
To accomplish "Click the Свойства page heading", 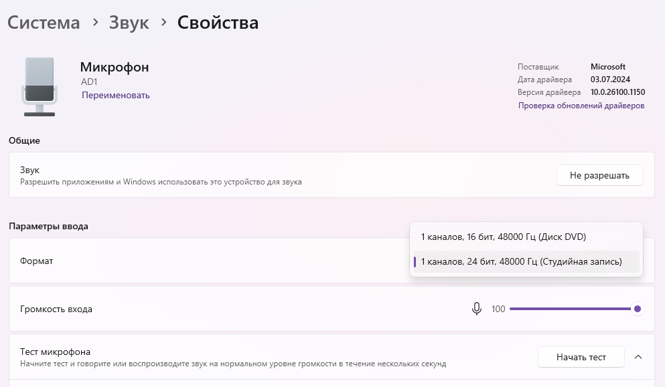I will point(218,22).
